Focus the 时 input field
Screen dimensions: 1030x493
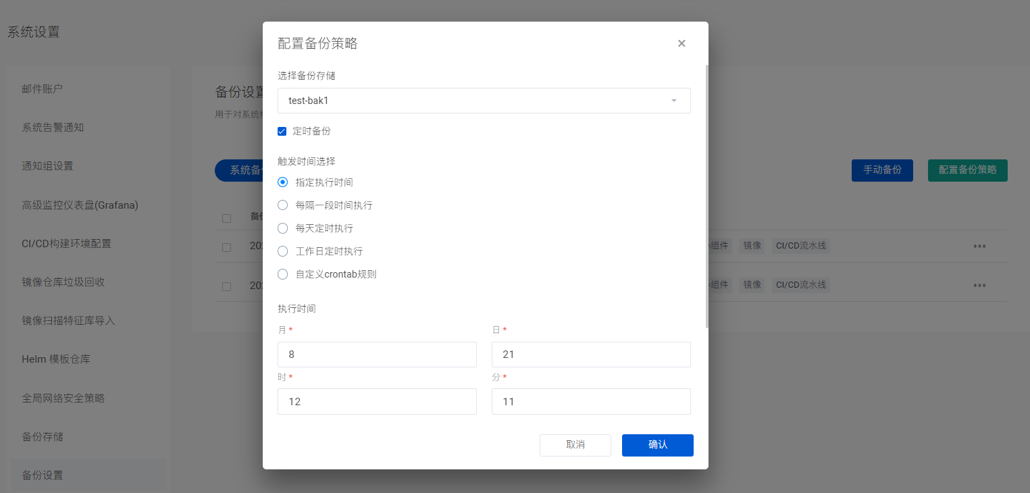(377, 401)
